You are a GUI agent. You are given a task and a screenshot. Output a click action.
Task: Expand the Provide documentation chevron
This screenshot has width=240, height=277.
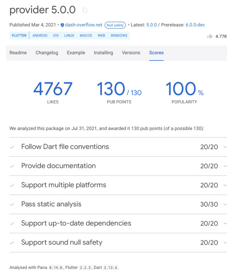pyautogui.click(x=225, y=166)
